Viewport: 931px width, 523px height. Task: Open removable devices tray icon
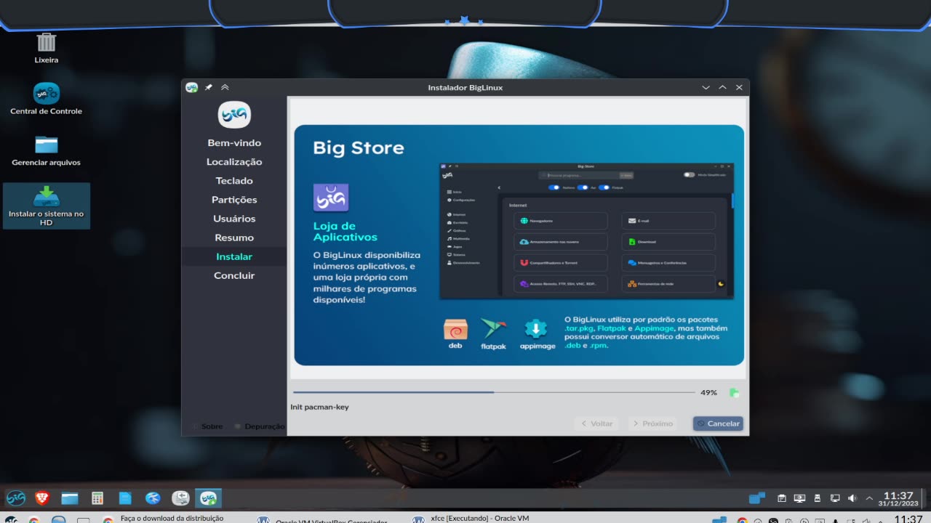pos(817,498)
